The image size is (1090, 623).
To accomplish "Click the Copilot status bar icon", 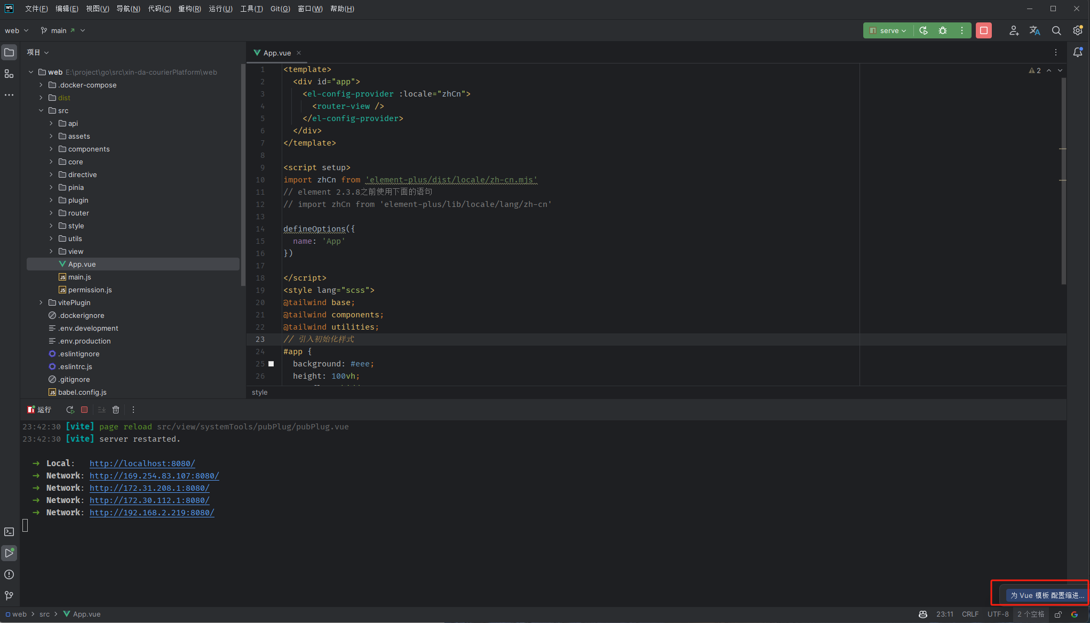I will (923, 614).
